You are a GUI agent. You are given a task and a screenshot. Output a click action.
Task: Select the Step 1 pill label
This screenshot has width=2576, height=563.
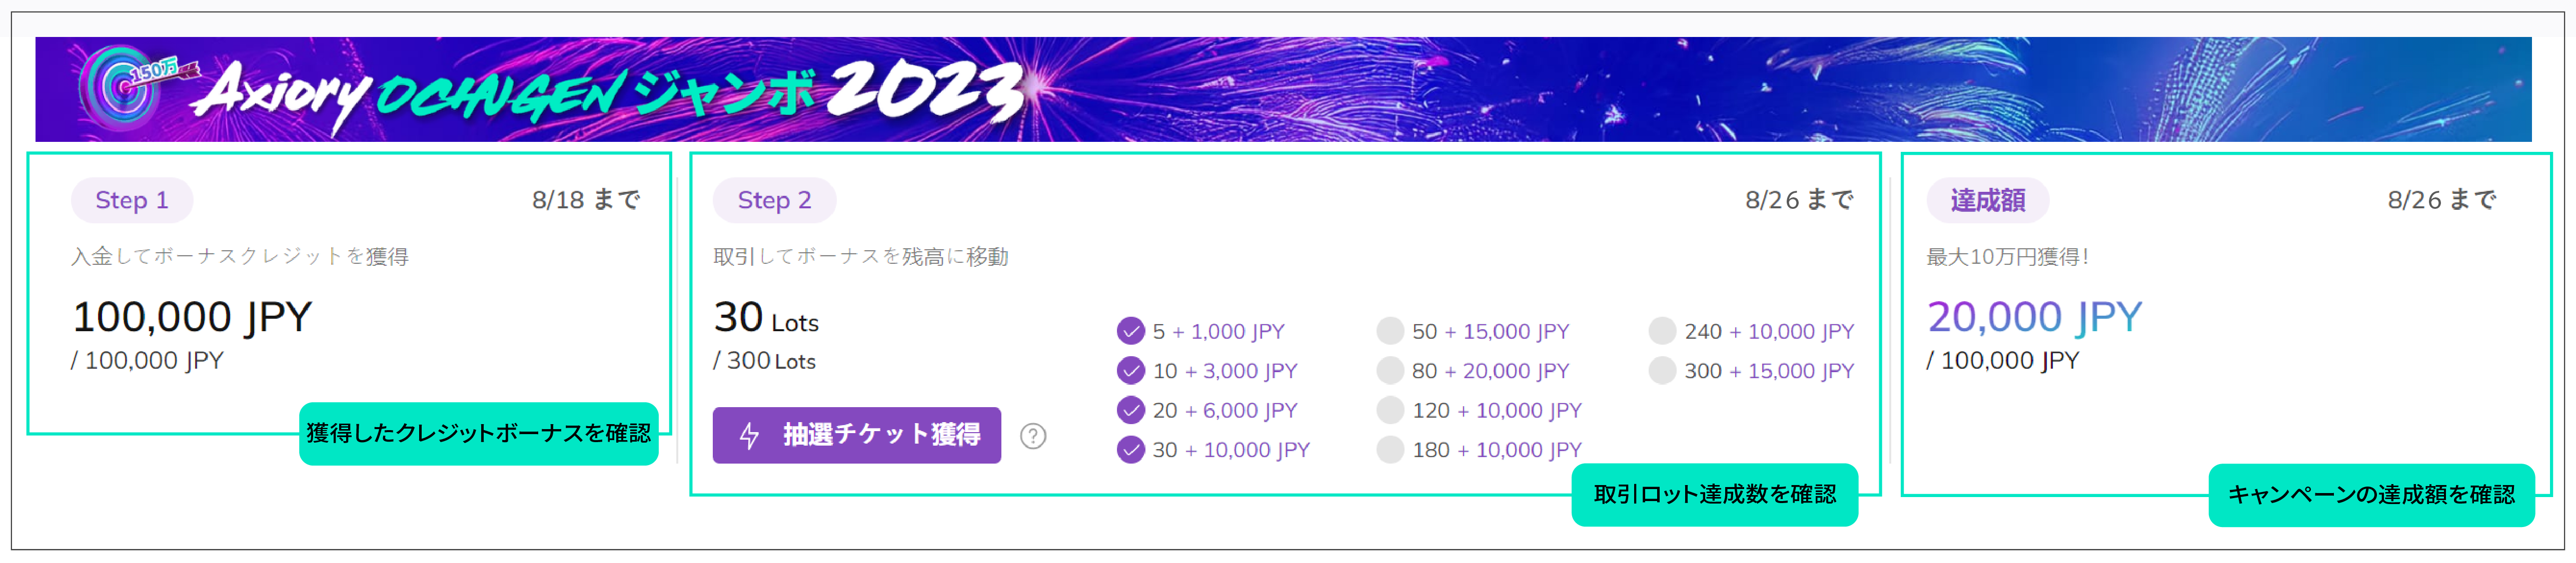(x=132, y=200)
